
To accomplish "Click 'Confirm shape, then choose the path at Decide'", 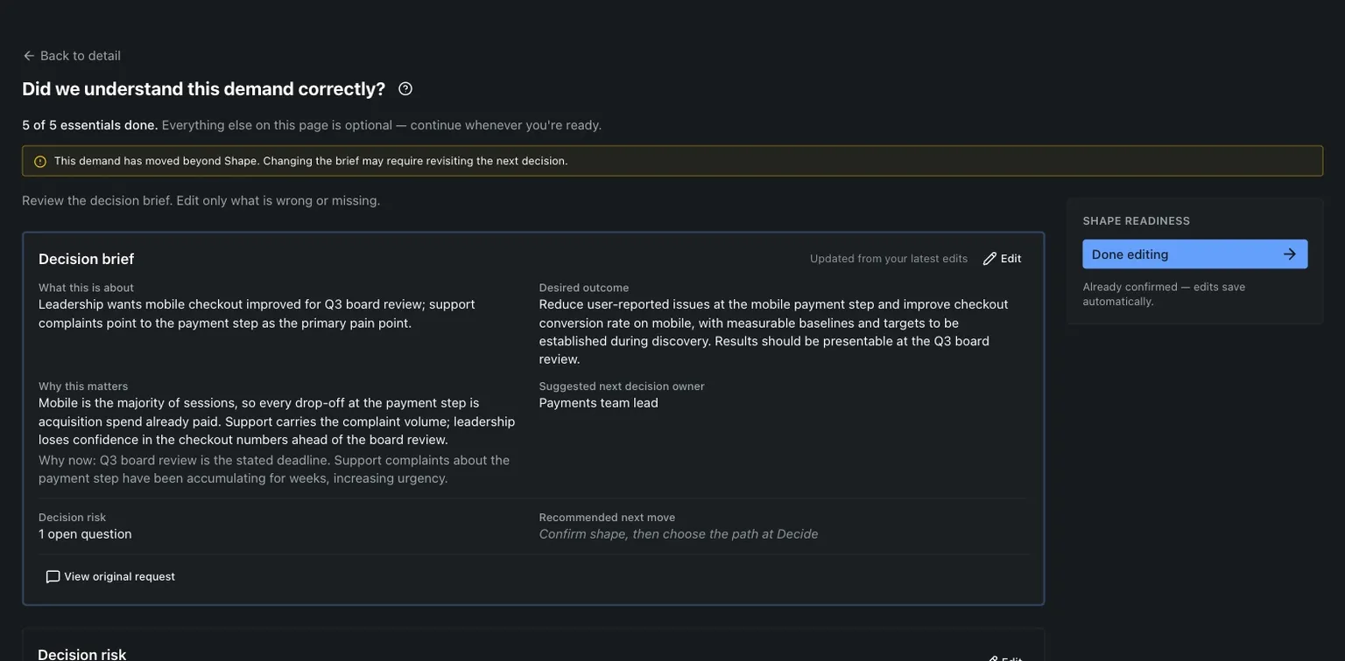I will pos(679,534).
